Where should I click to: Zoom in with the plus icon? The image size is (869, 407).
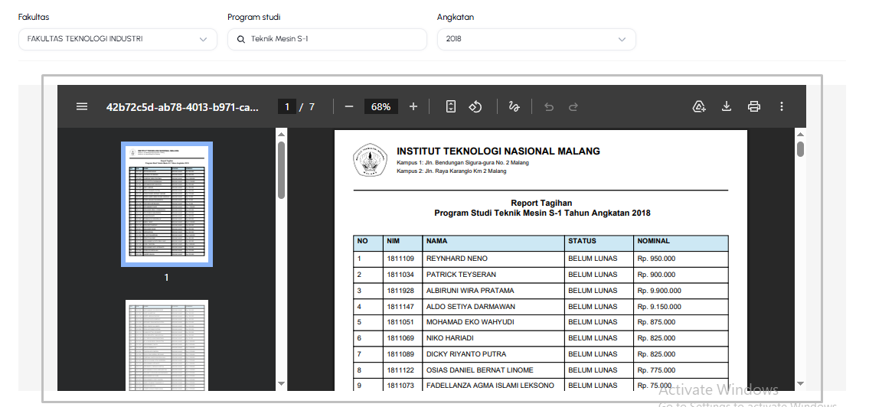pyautogui.click(x=413, y=106)
